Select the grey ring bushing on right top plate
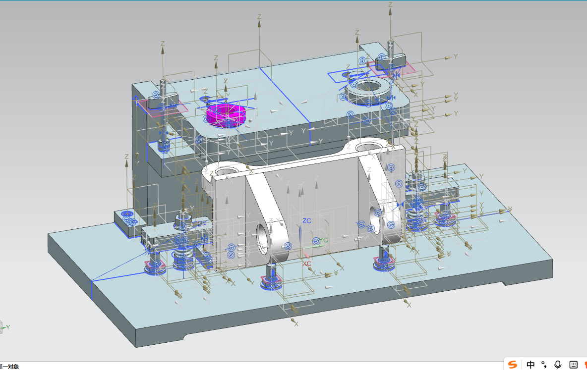The image size is (587, 370). pyautogui.click(x=368, y=91)
